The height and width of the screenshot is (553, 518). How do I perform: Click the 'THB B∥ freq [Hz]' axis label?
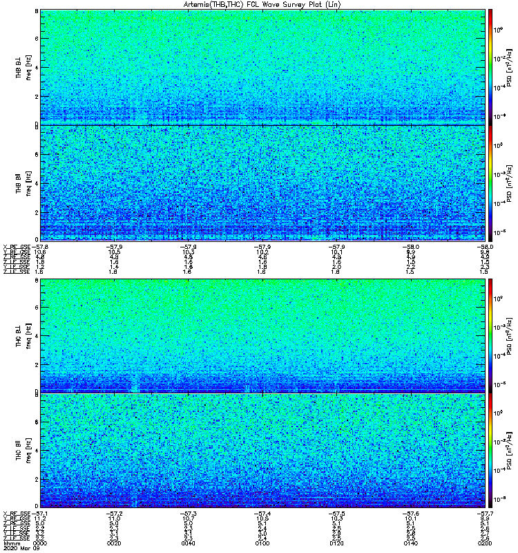click(23, 183)
